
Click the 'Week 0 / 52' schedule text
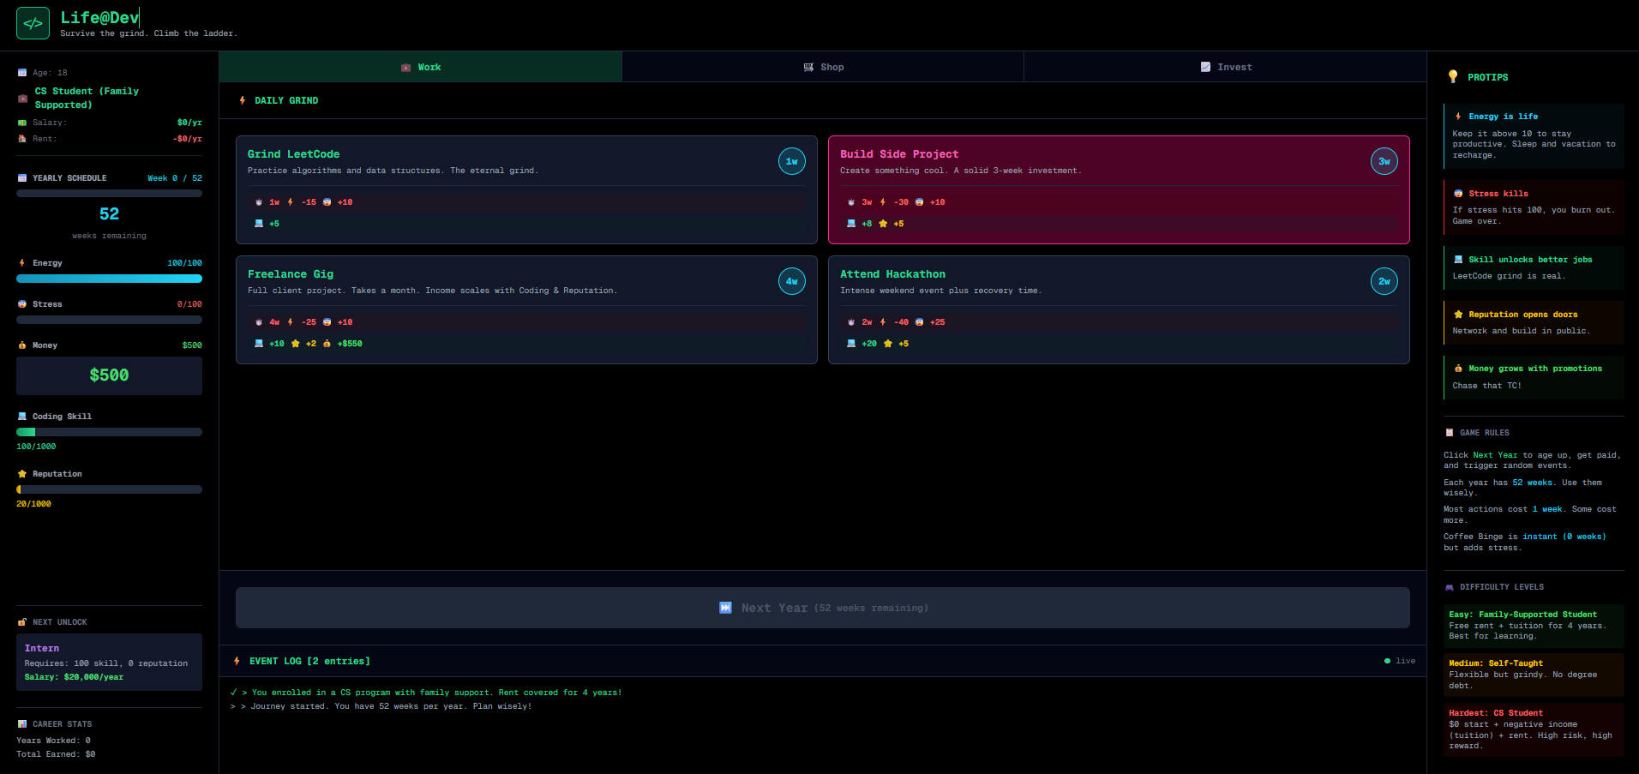coord(175,178)
